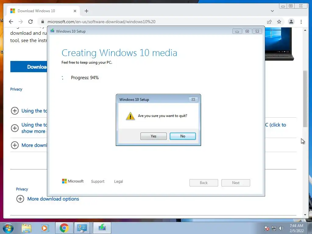Screen dimensions: 312x234
Task: Minimize the Chrome window
Action: point(283,6)
